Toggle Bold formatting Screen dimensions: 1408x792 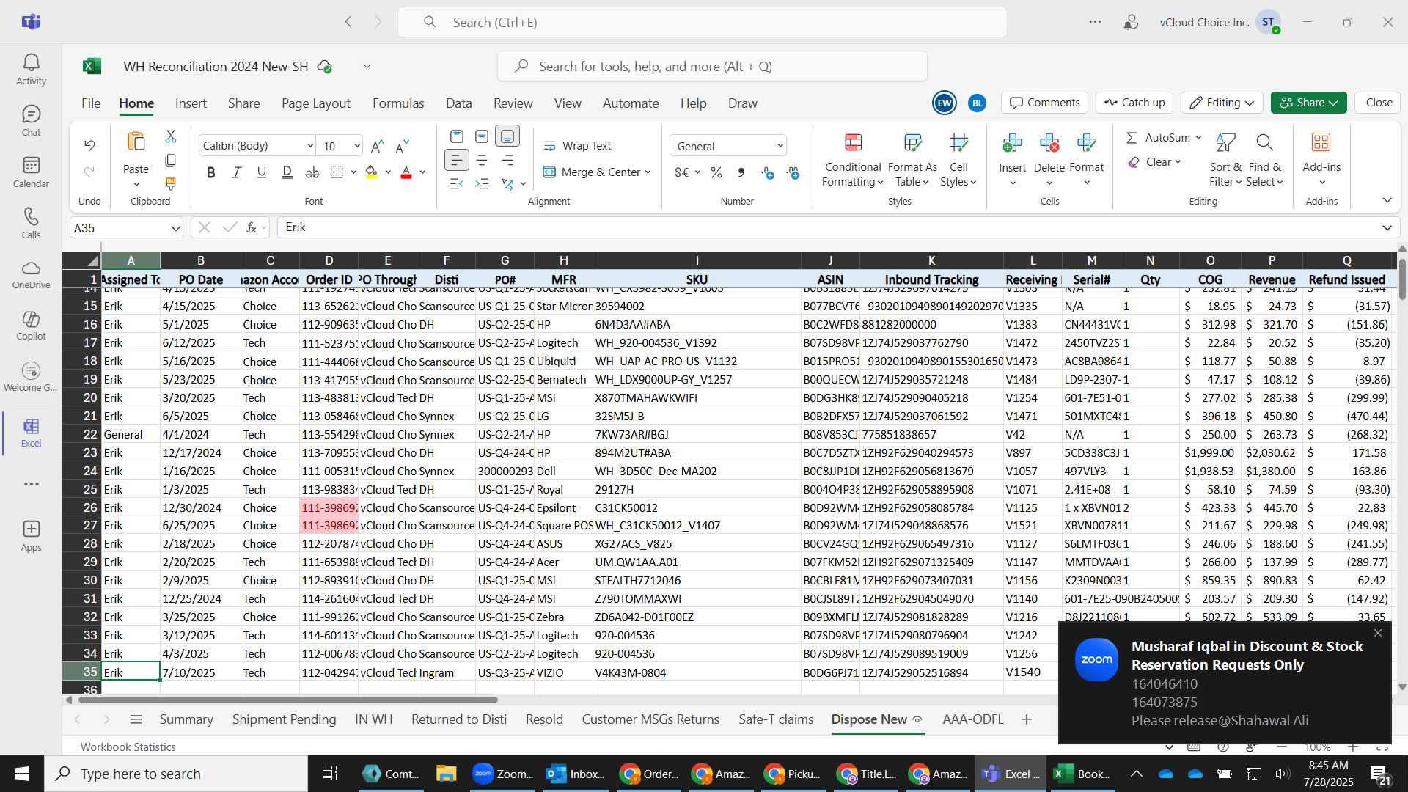(211, 172)
